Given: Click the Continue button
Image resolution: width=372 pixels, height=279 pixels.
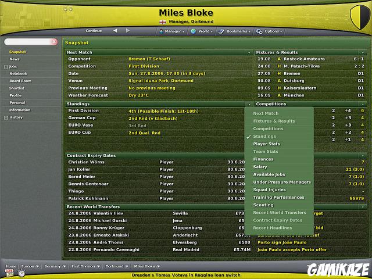Looking at the screenshot, I should [94, 31].
